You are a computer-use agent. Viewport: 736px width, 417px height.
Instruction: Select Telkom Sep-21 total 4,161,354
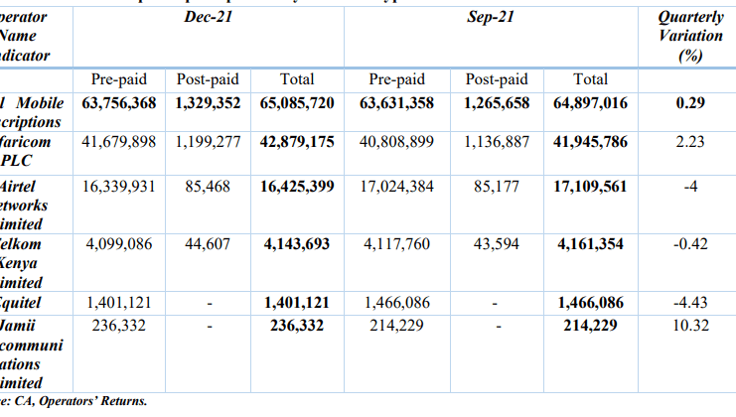(x=591, y=244)
